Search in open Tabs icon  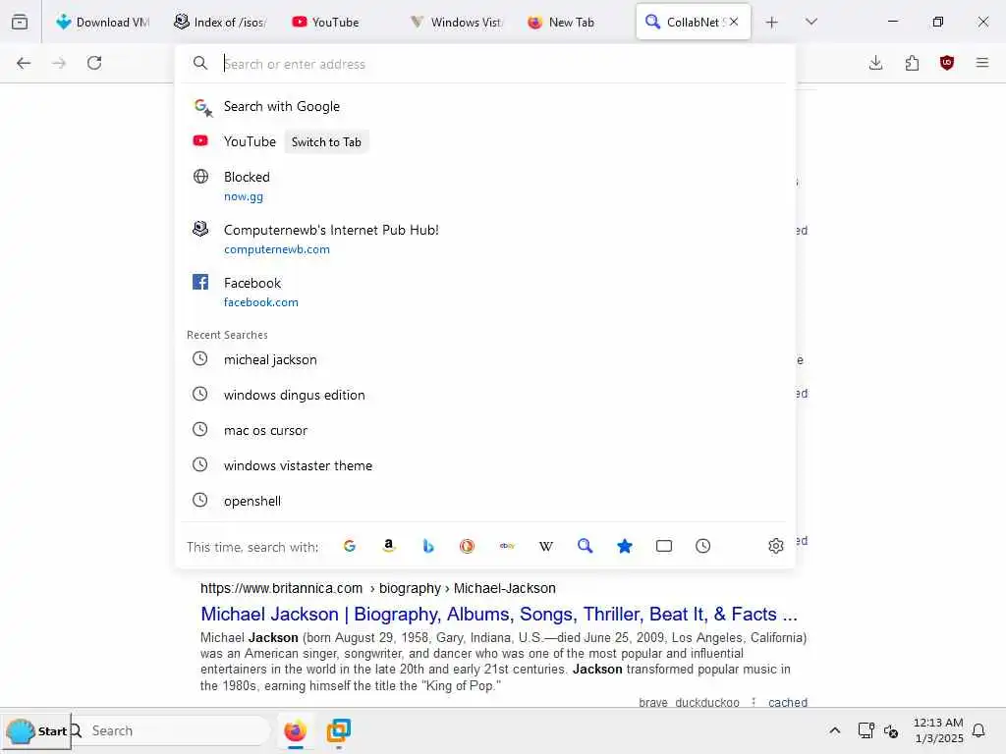pos(664,546)
